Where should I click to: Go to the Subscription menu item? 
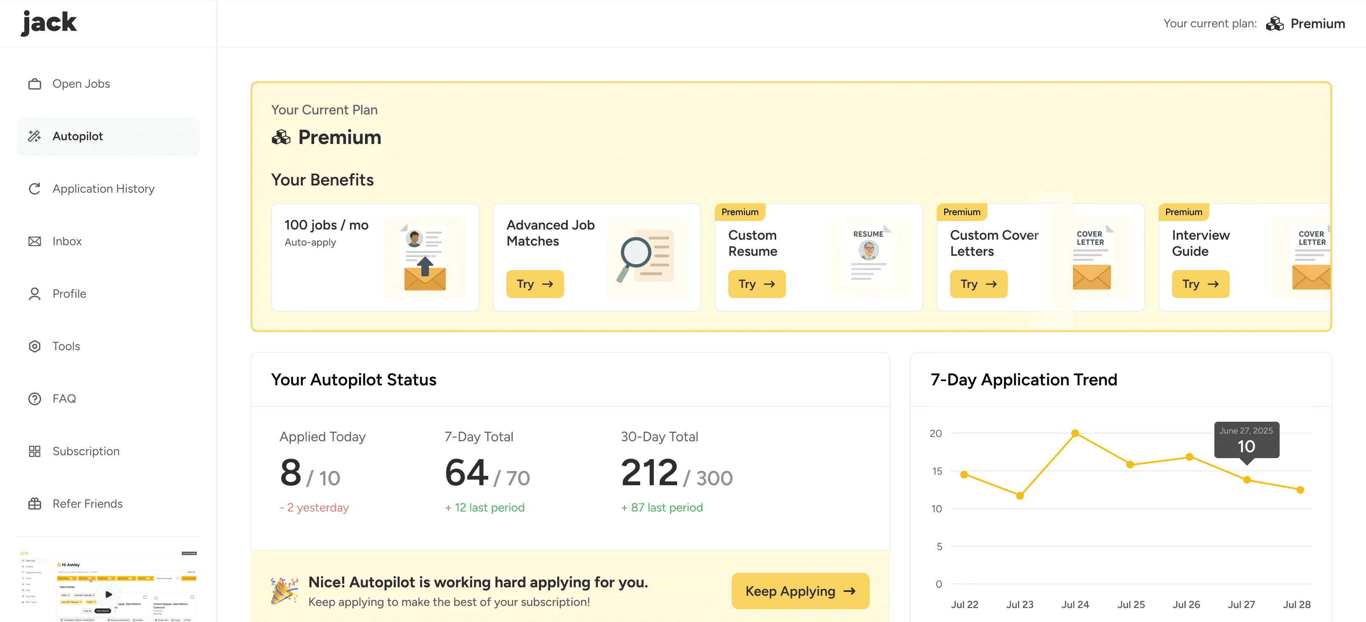[86, 451]
